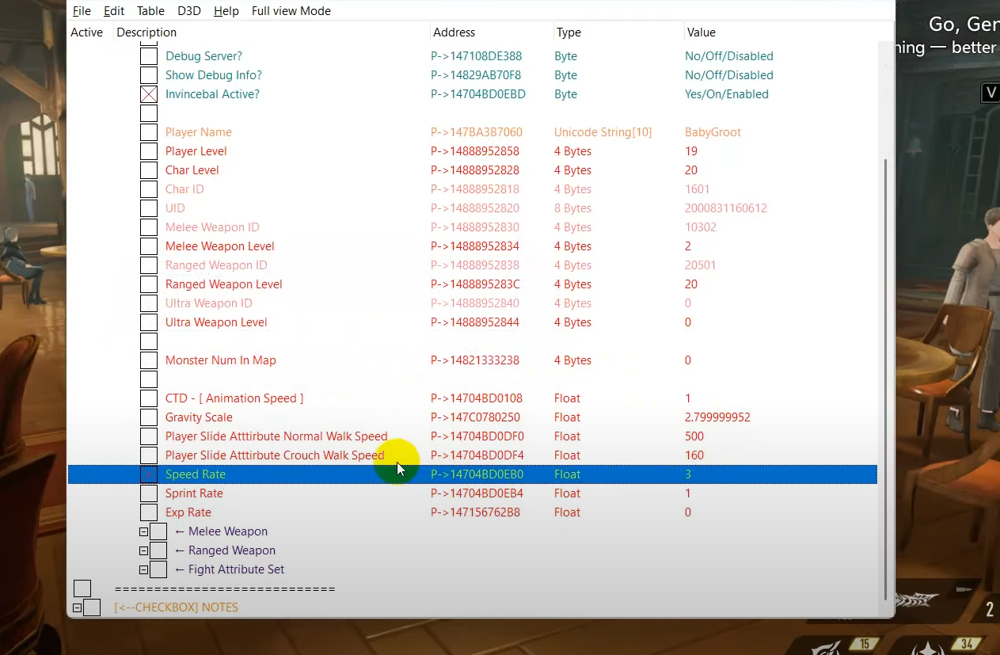This screenshot has width=1000, height=655.
Task: Enable the Show Debug Info? entry
Action: pyautogui.click(x=149, y=75)
